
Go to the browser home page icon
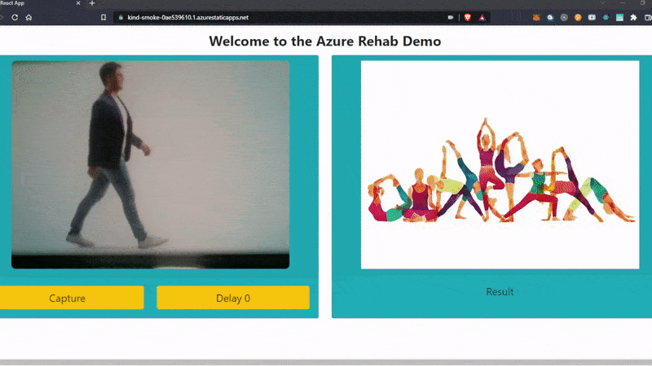pos(29,17)
